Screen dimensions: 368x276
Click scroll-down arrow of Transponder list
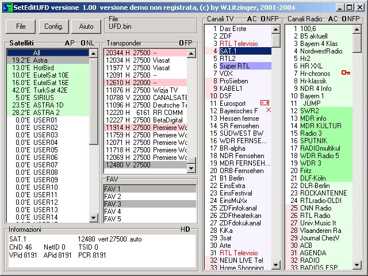193,164
